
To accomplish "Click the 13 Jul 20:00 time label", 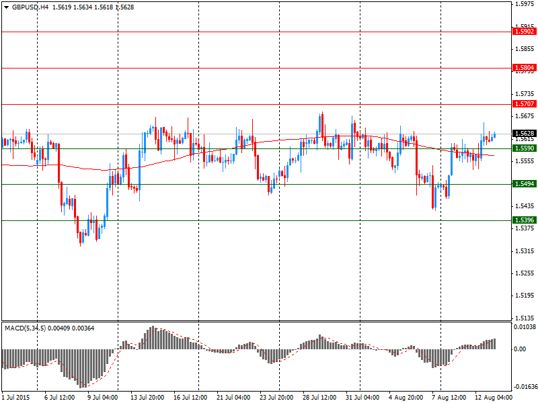I will (x=147, y=398).
